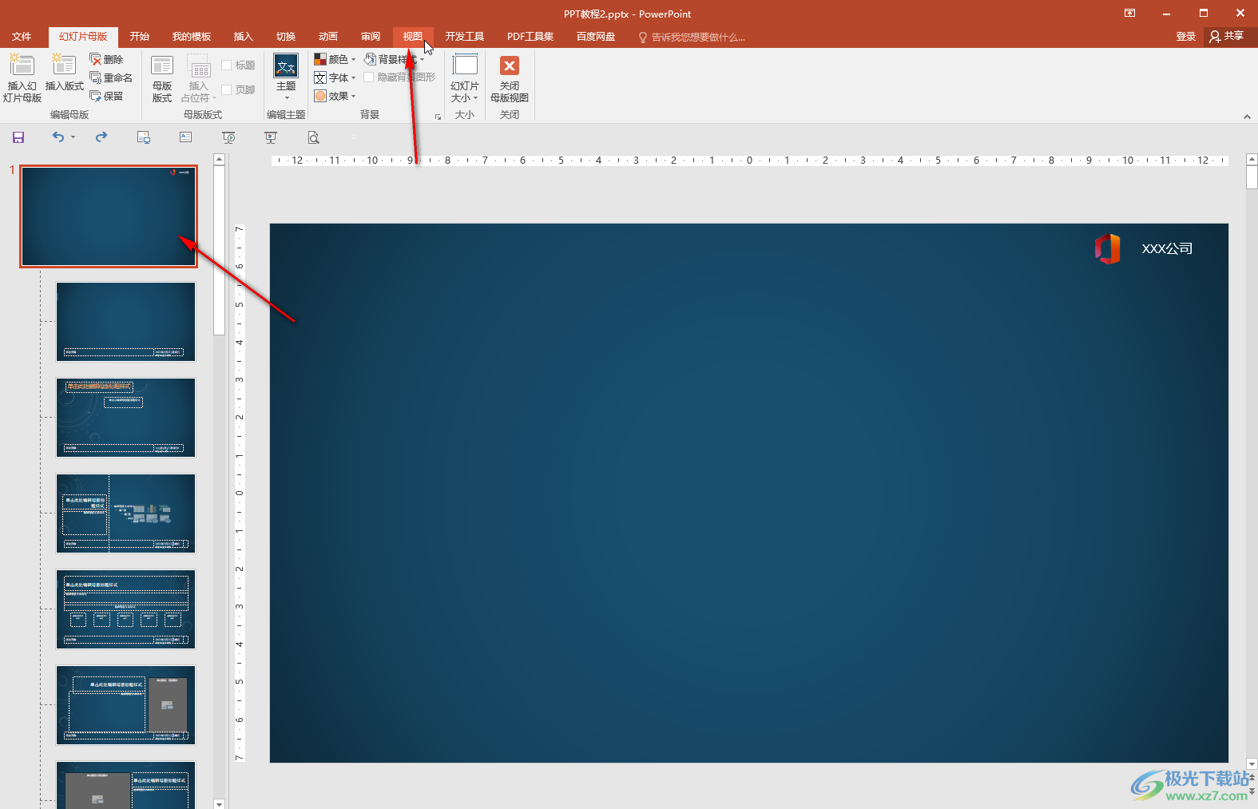Select the third layout thumbnail
The image size is (1258, 809).
[125, 514]
